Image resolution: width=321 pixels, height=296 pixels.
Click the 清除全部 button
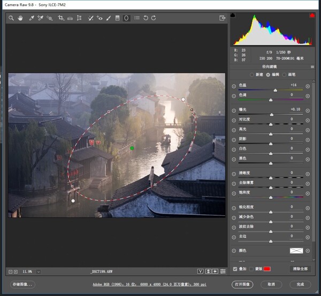tap(300, 269)
